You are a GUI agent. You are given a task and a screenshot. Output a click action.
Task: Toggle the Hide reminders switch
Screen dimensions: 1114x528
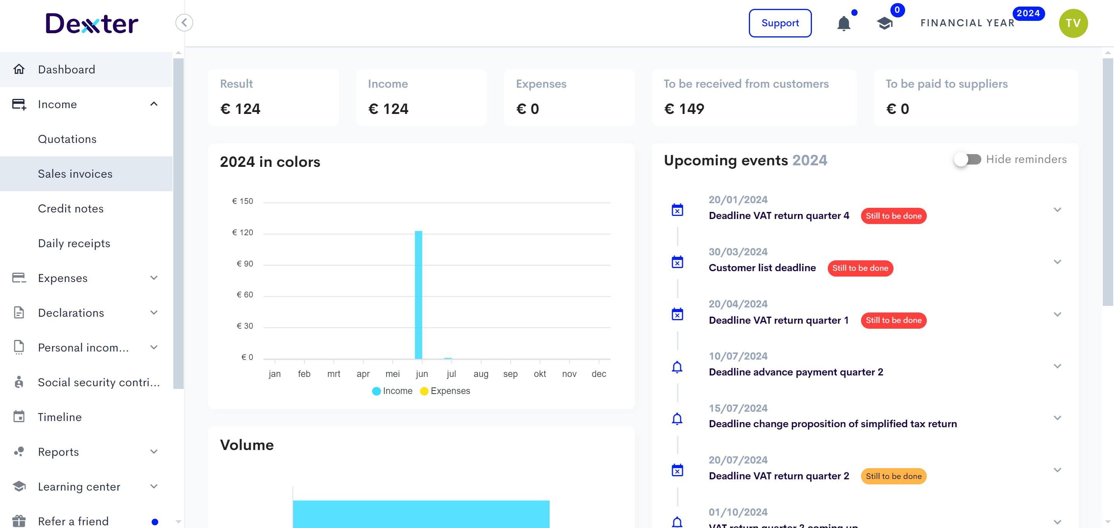tap(968, 159)
